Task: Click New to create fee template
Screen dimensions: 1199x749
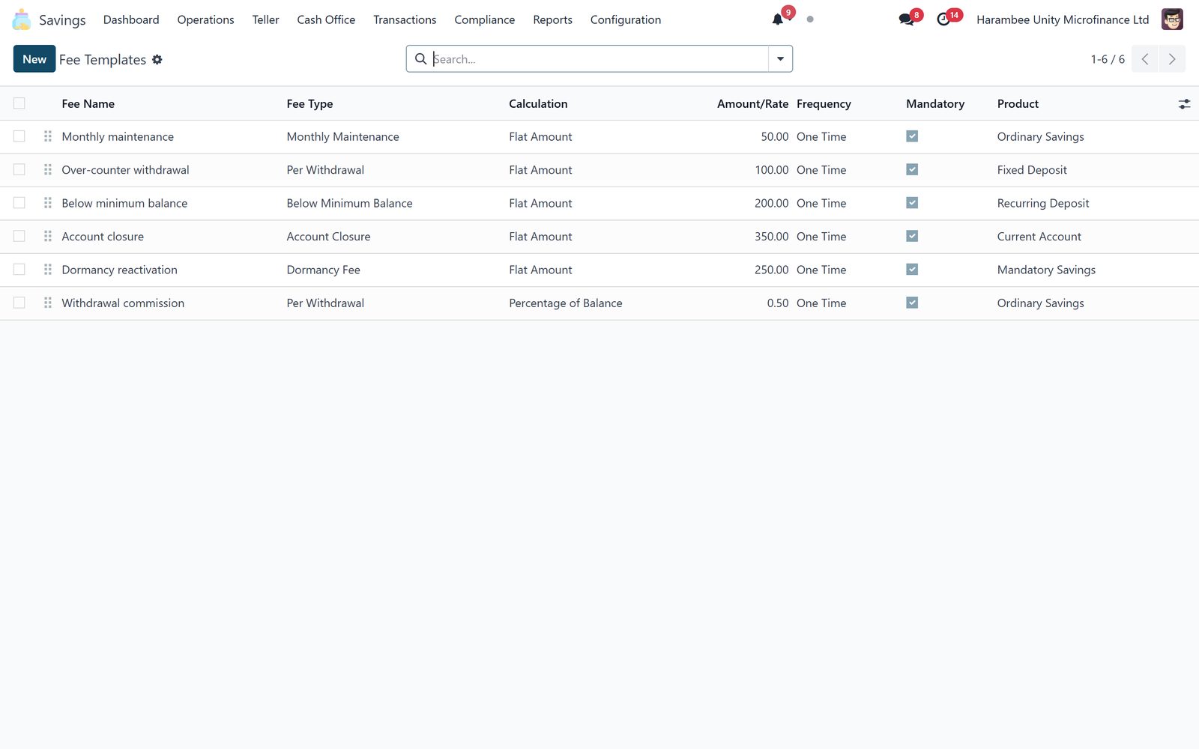Action: click(34, 59)
